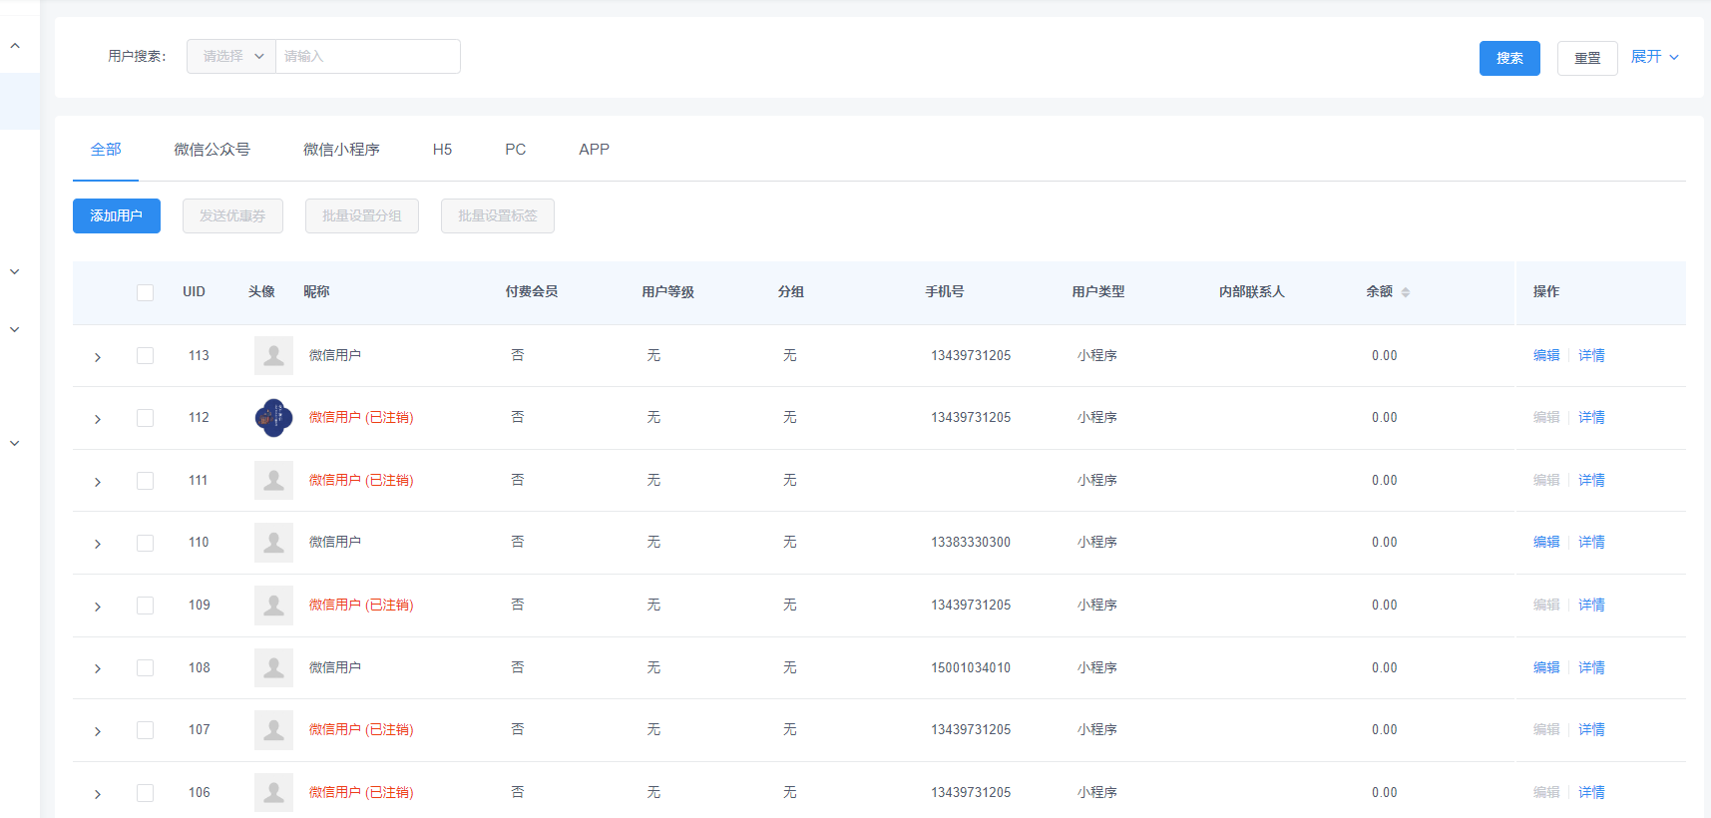Click the 发送优惠券 button
Viewport: 1711px width, 818px height.
coord(232,215)
